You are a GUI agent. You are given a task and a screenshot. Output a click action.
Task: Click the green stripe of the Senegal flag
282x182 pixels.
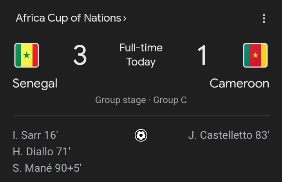(x=18, y=55)
